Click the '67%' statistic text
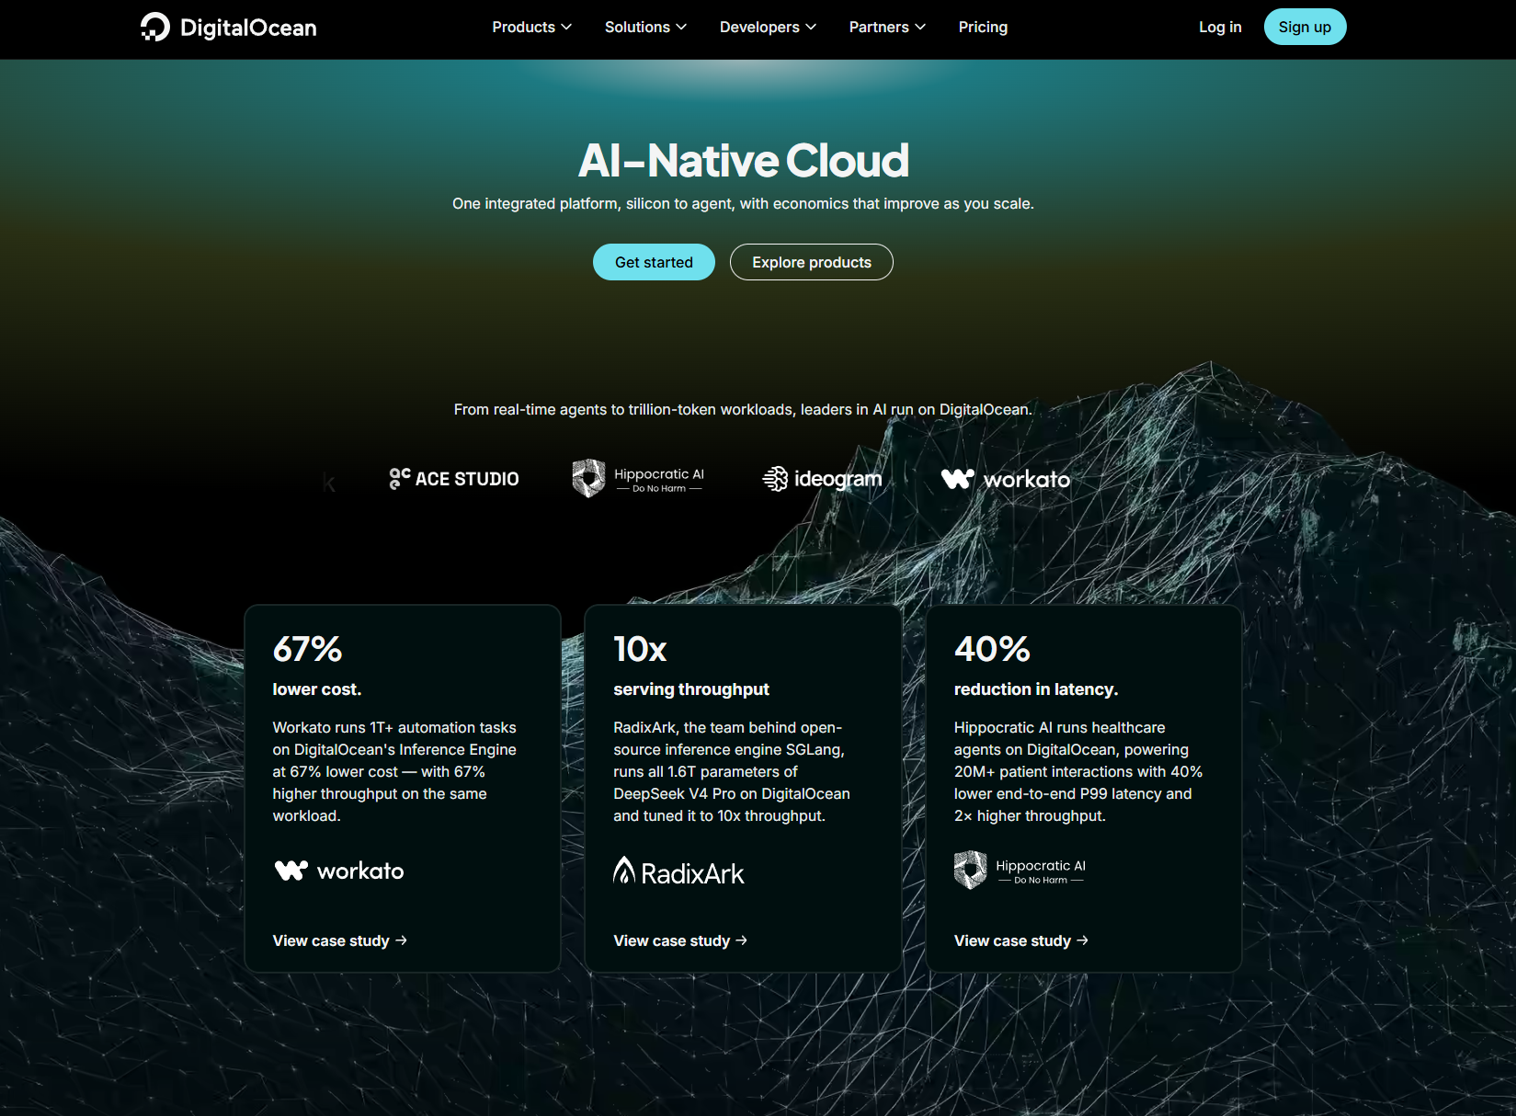Viewport: 1516px width, 1116px height. [x=307, y=649]
